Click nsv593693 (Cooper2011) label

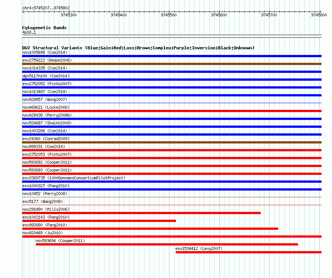click(x=47, y=170)
